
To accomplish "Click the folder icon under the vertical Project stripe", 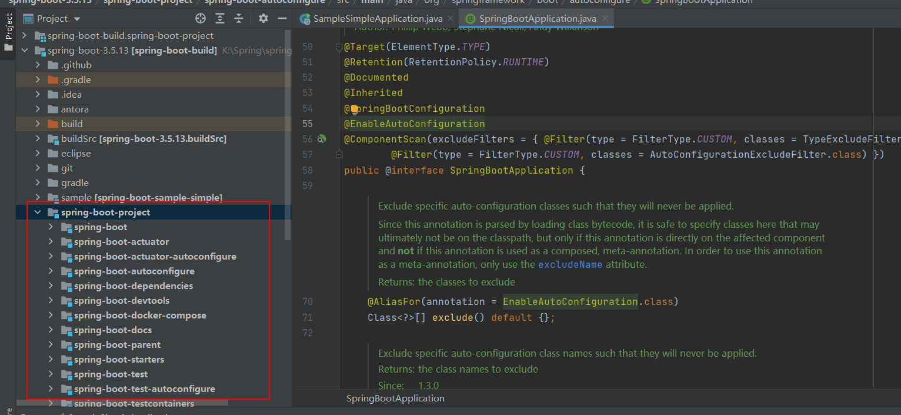I will 8,47.
